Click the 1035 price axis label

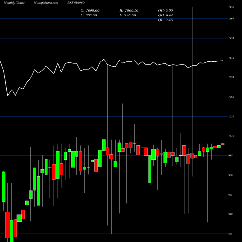[231, 117]
